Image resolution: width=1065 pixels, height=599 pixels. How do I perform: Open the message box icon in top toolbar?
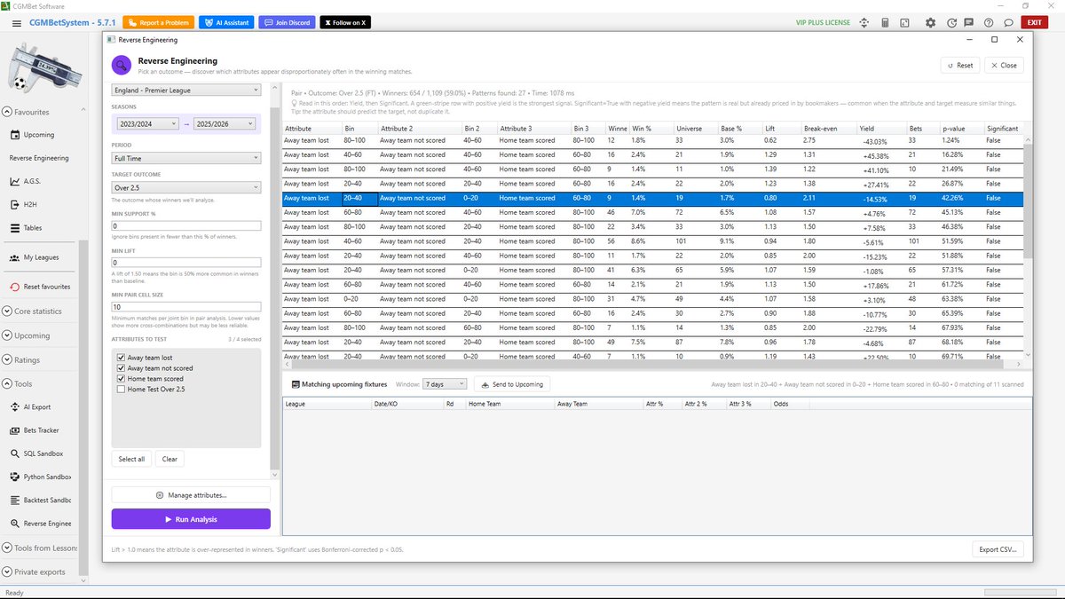coord(969,23)
